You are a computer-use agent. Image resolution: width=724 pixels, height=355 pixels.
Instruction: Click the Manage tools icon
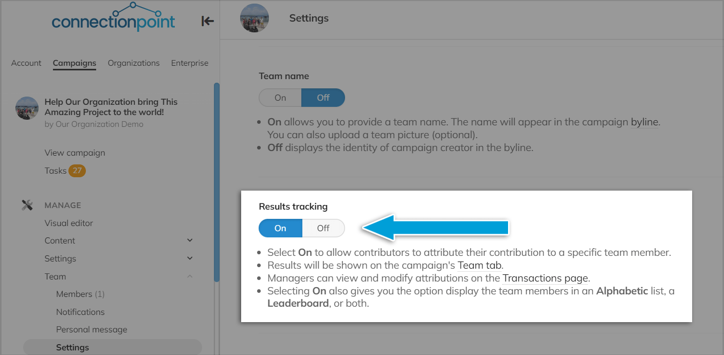click(27, 205)
